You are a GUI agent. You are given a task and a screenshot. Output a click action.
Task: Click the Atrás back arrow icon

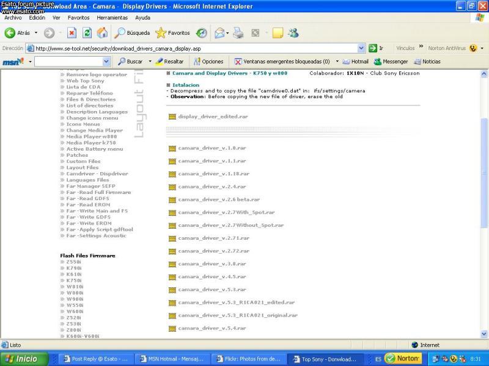coord(10,33)
